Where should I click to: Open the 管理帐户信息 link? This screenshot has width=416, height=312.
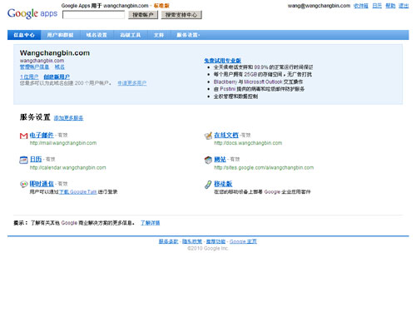click(x=34, y=67)
